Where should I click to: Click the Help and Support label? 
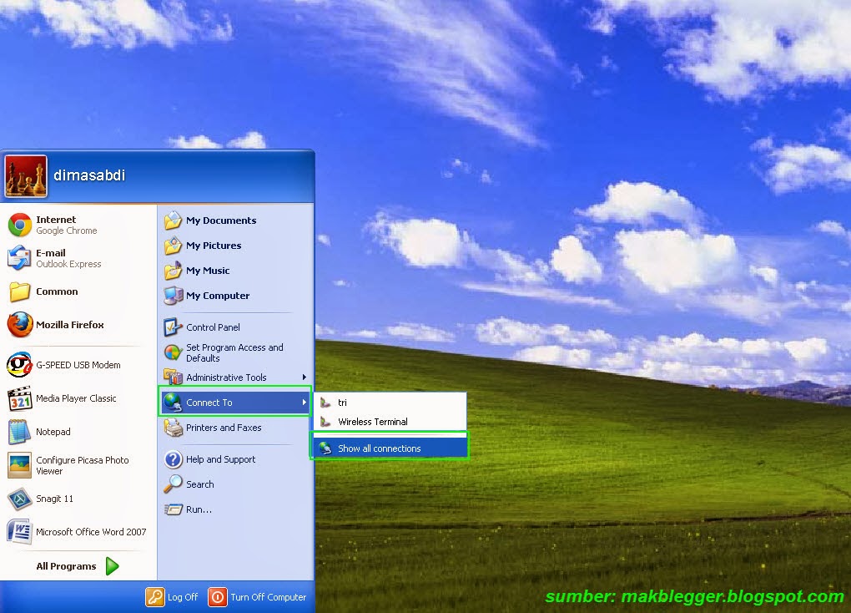[x=220, y=459]
